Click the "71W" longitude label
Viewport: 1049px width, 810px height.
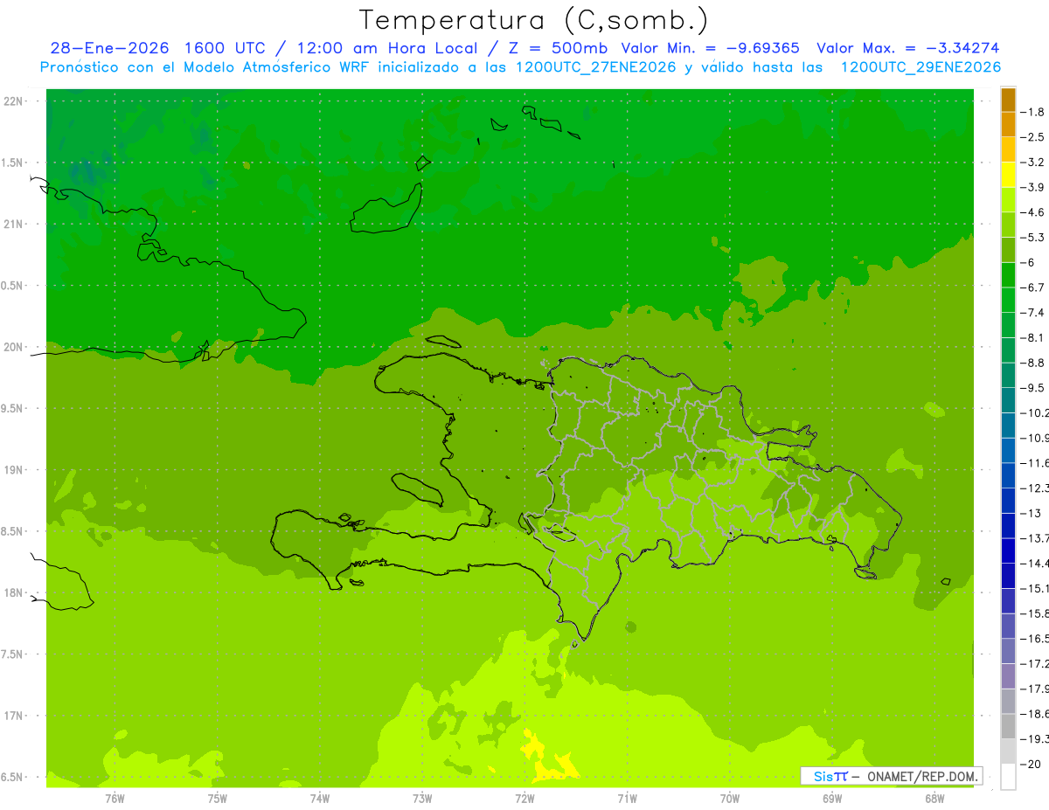(627, 798)
